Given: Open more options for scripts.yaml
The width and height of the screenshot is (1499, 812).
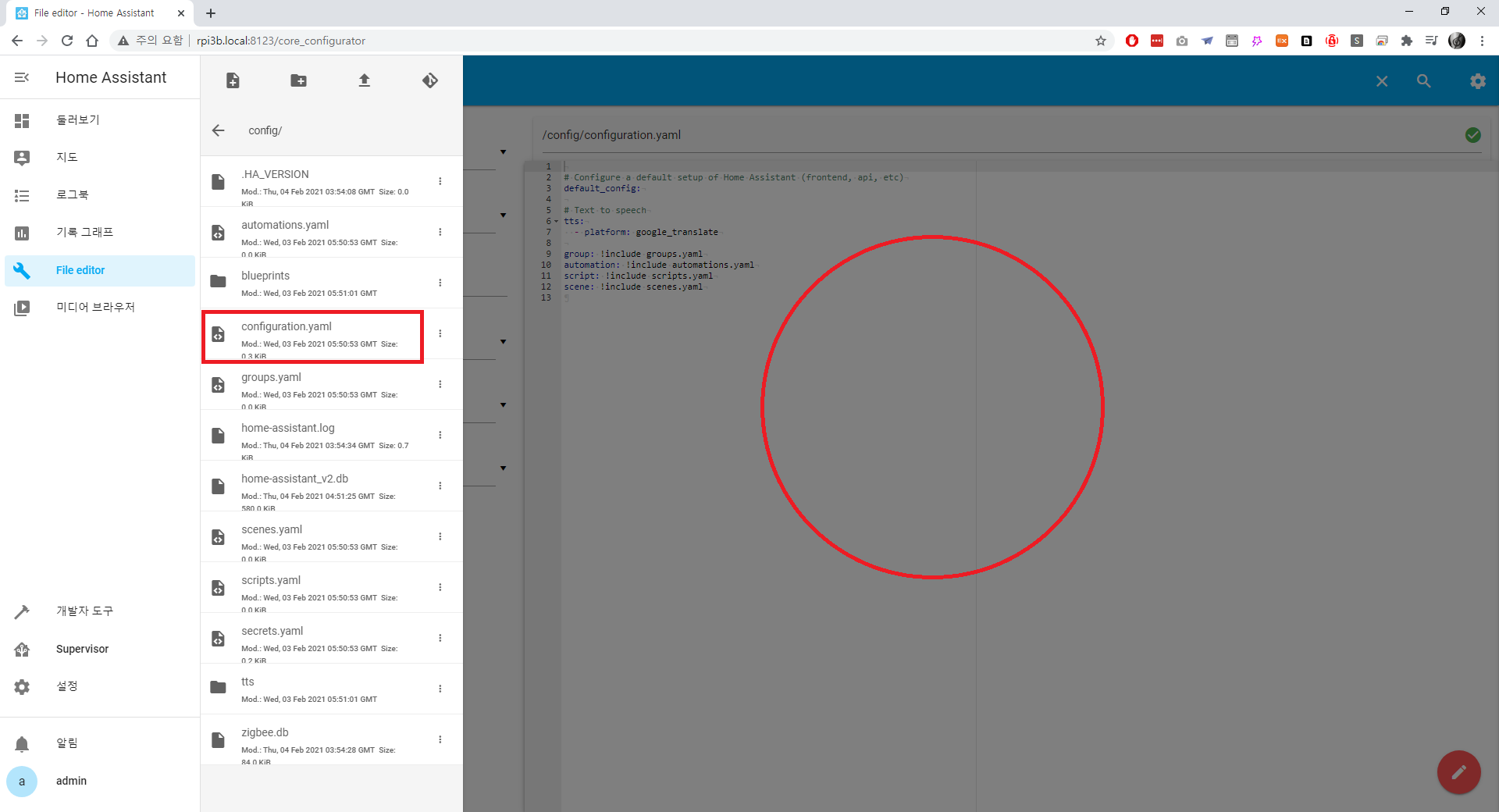Looking at the screenshot, I should click(x=440, y=587).
